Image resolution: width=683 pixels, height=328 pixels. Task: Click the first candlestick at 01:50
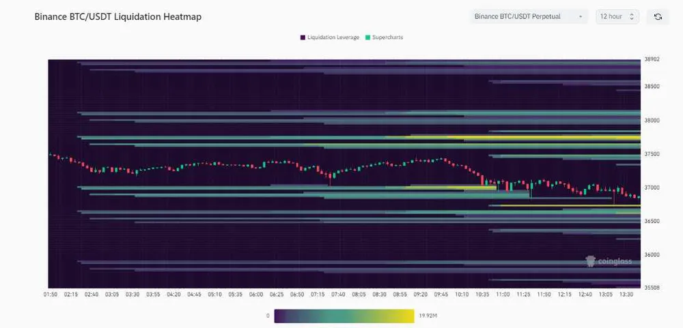coord(49,155)
